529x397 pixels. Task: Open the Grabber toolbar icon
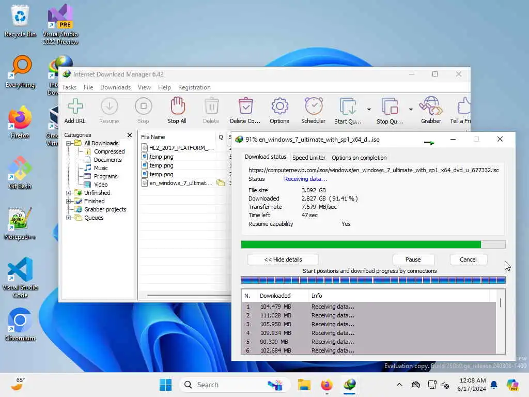click(431, 111)
